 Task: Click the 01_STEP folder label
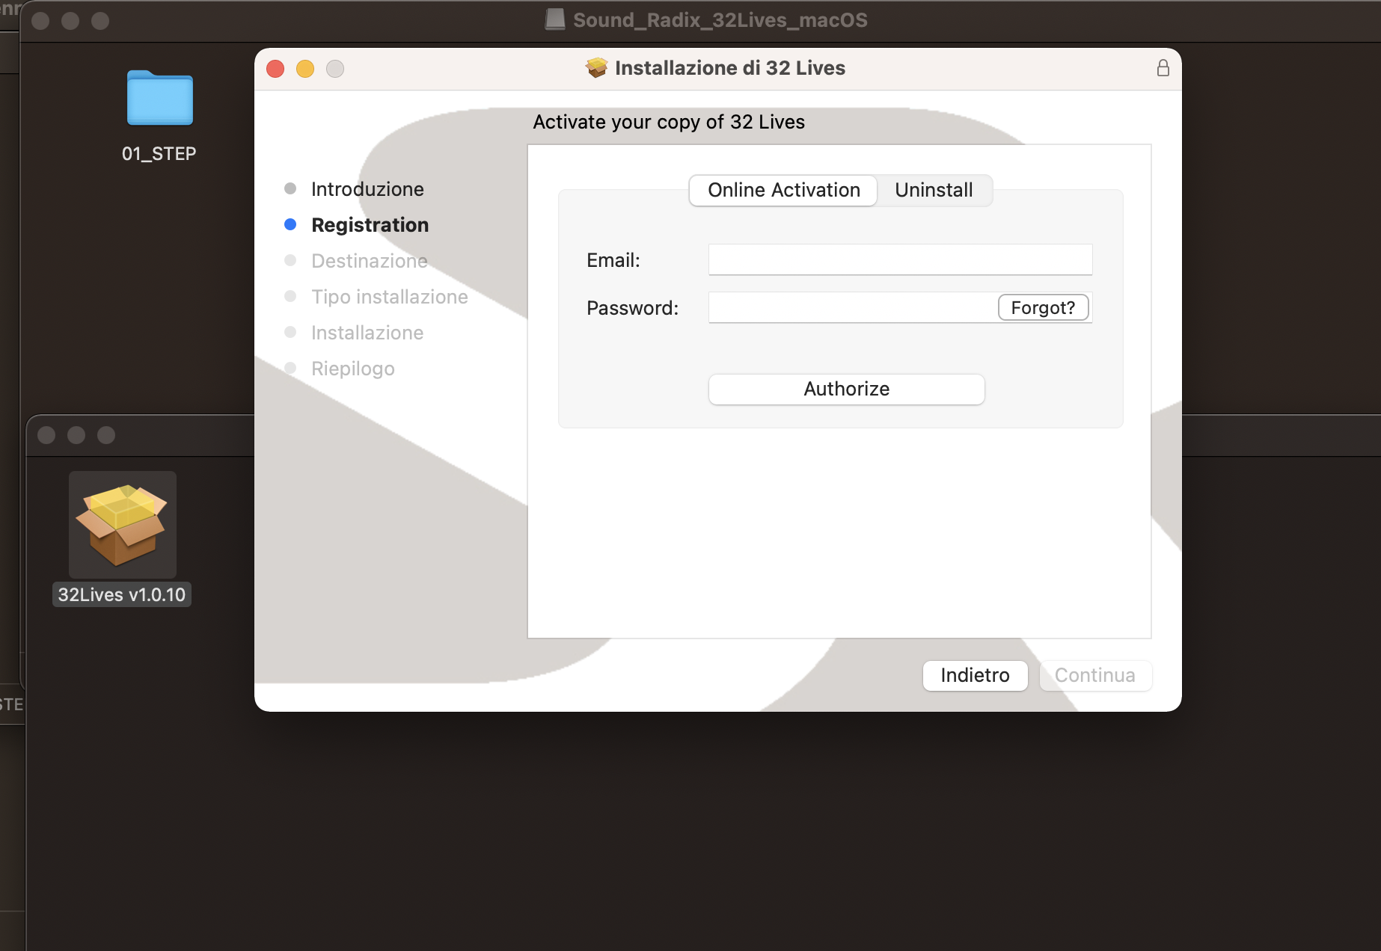pyautogui.click(x=159, y=154)
